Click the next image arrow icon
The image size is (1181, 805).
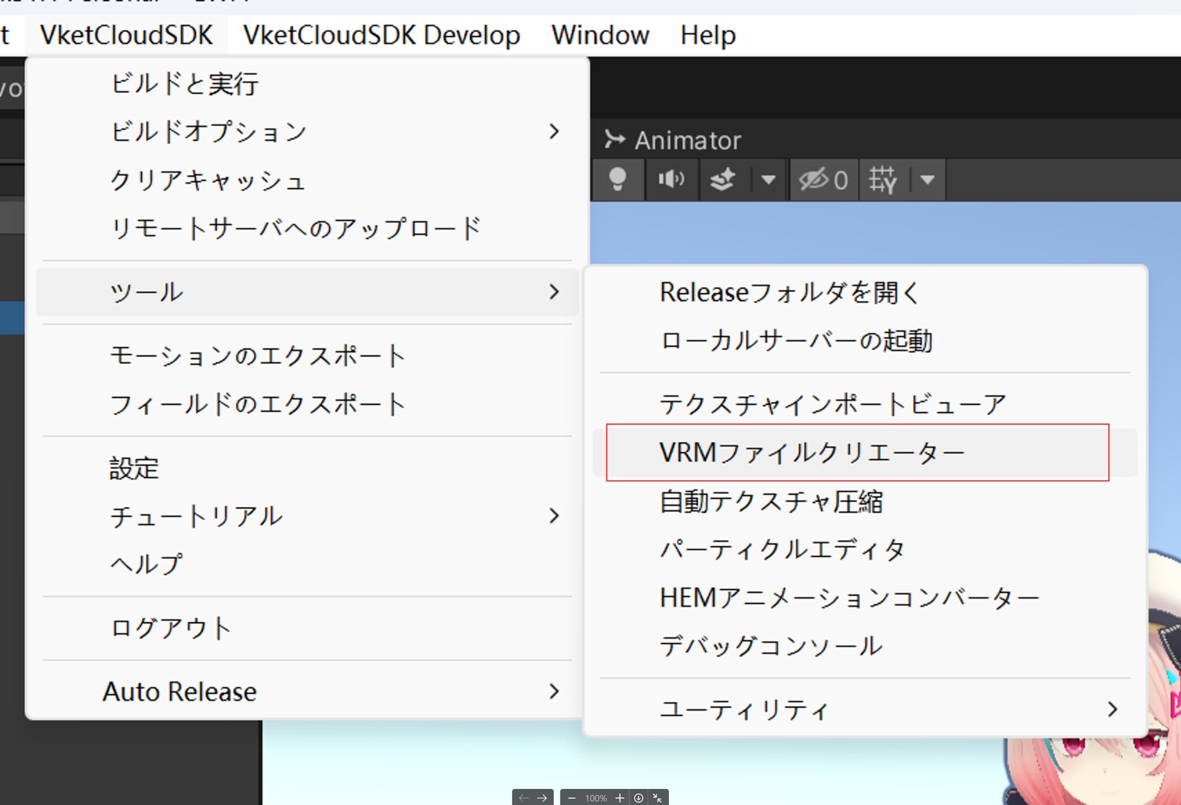coord(542,798)
